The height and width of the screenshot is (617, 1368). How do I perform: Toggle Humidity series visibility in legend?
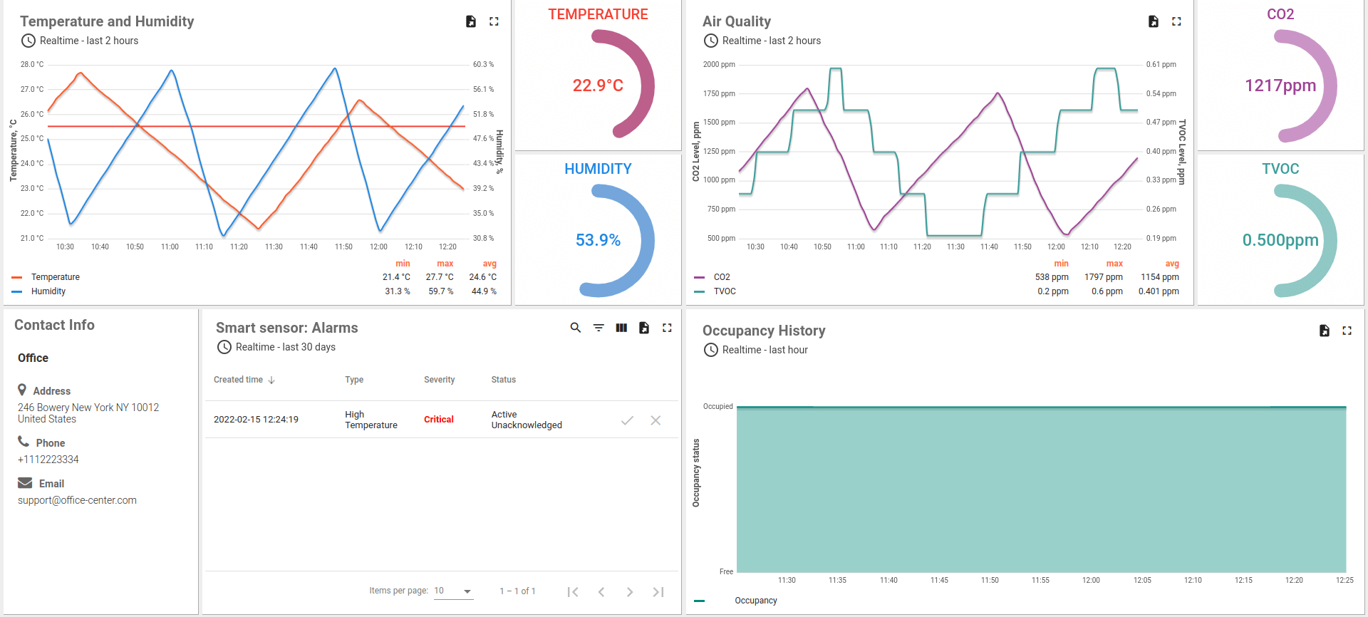[x=48, y=291]
